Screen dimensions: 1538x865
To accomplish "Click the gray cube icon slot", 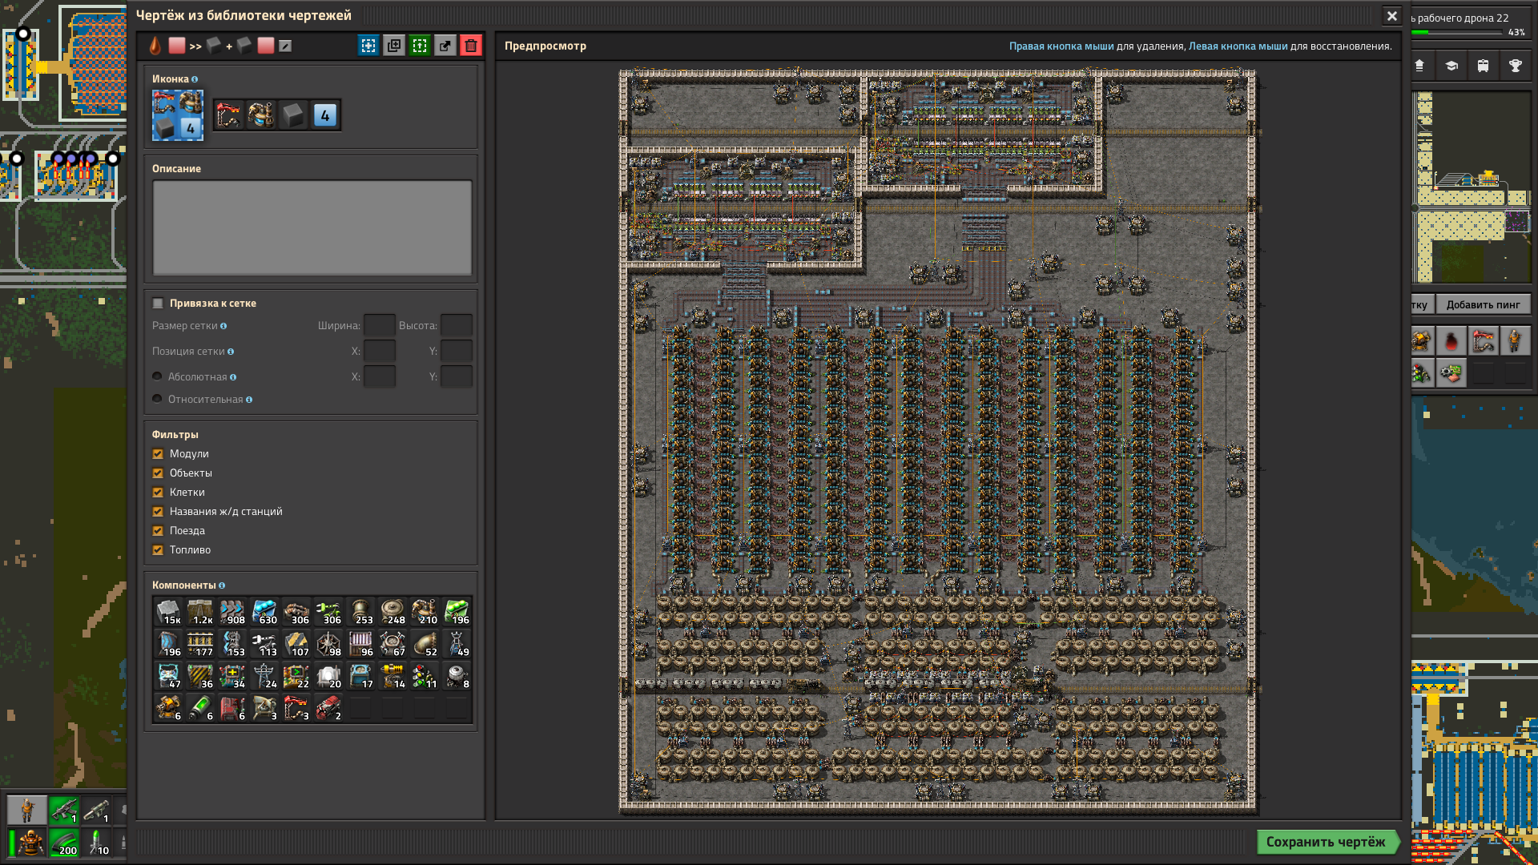I will tap(293, 115).
